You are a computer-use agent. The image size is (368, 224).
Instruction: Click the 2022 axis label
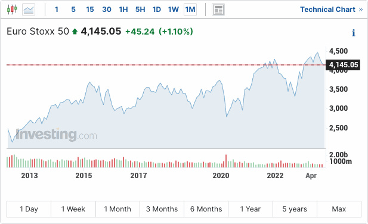276,176
